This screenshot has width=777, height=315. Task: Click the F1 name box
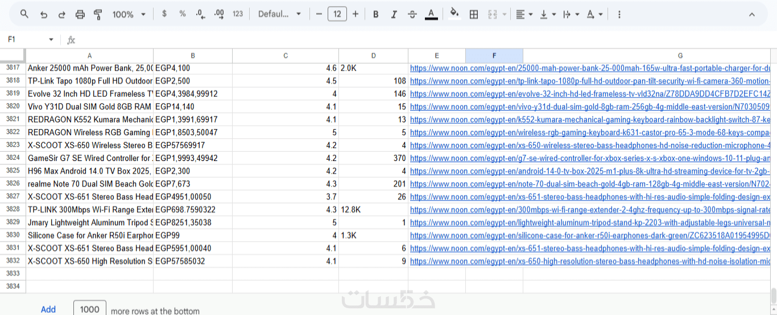(x=26, y=40)
